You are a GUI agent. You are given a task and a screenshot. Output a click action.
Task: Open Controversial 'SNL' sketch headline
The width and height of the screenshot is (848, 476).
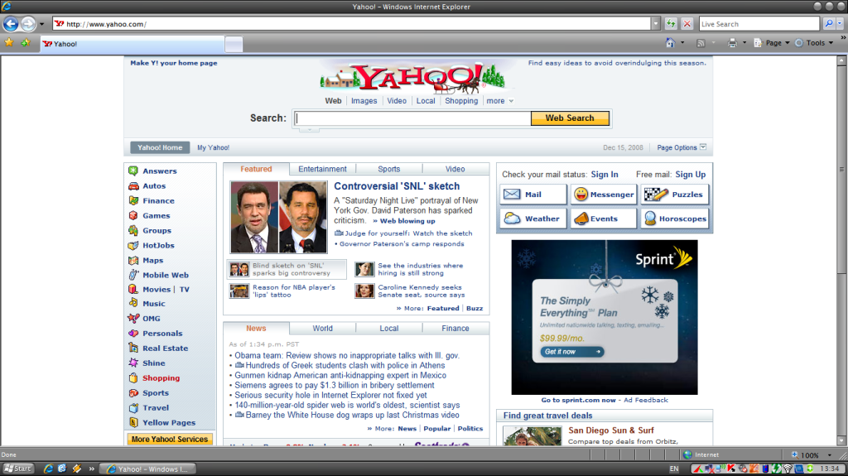point(397,186)
